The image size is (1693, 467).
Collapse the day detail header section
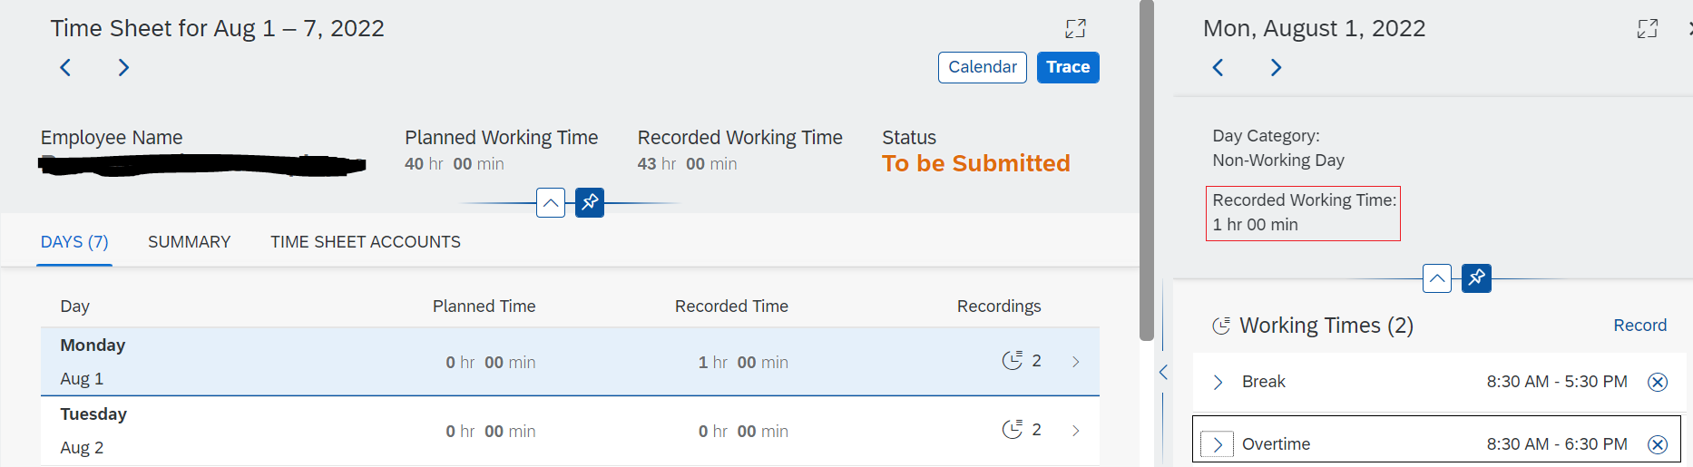1437,277
